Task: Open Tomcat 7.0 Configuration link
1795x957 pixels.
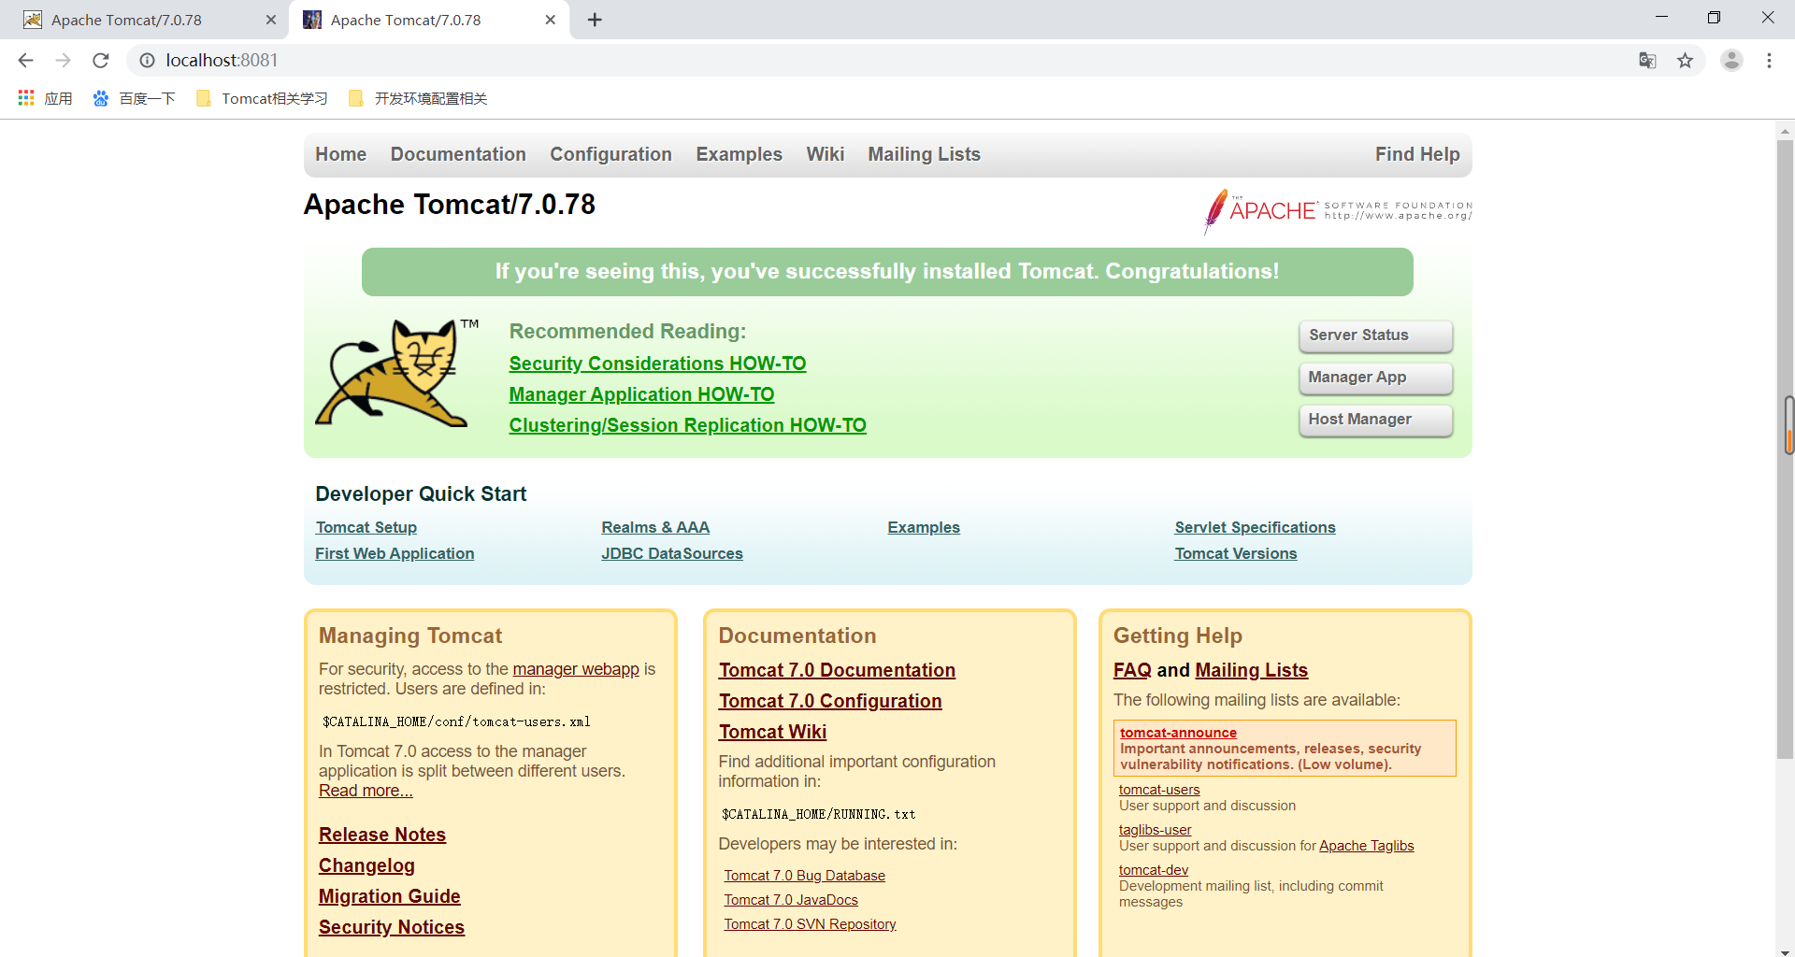Action: 830,701
